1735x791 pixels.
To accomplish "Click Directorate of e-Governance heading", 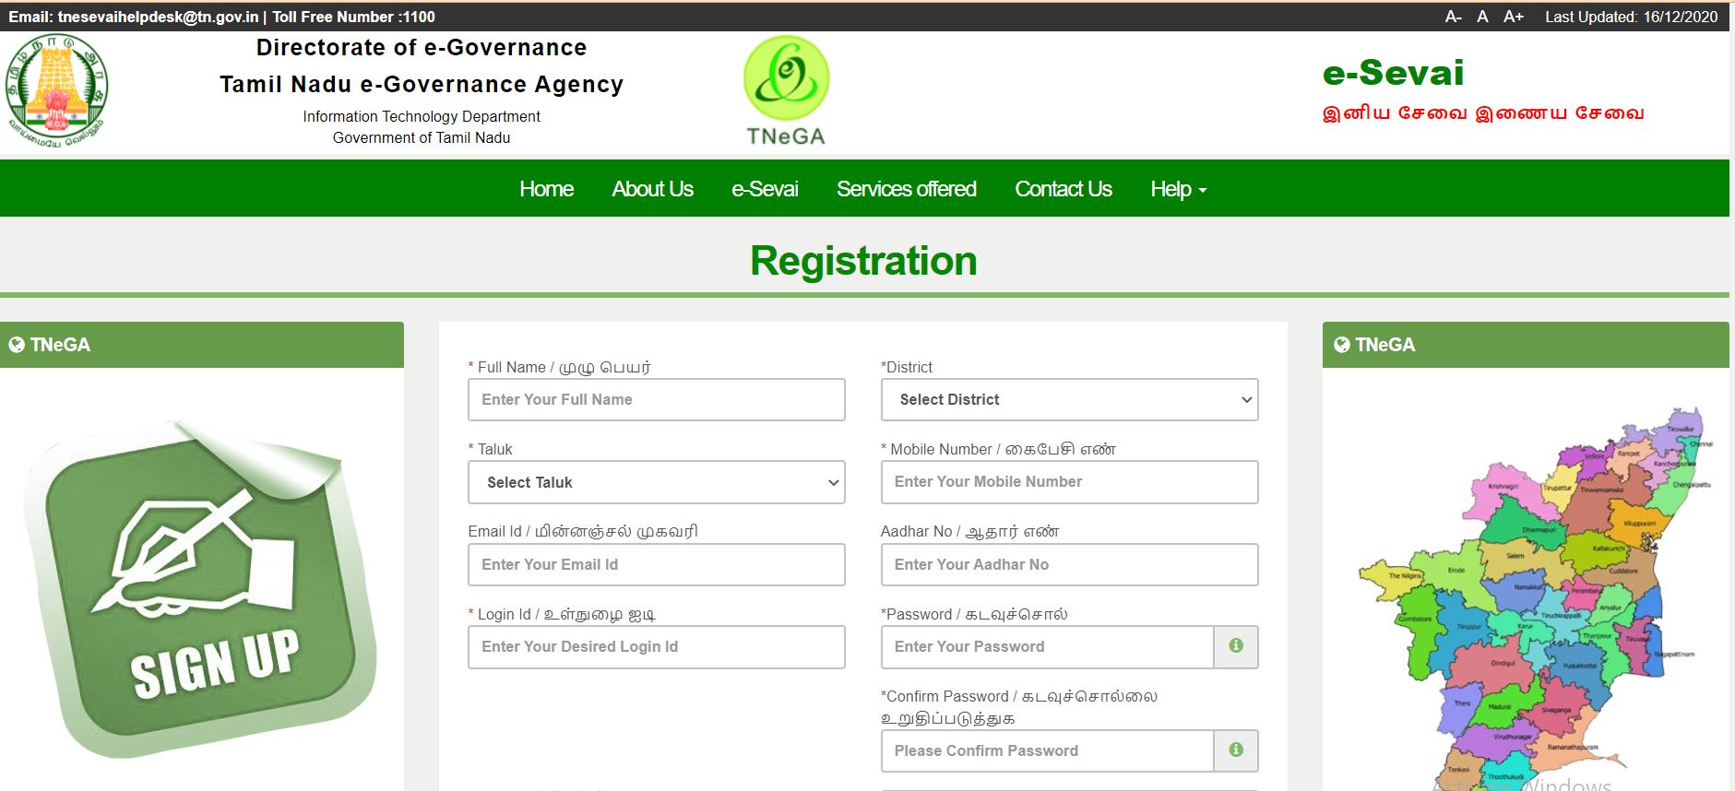I will click(x=422, y=48).
